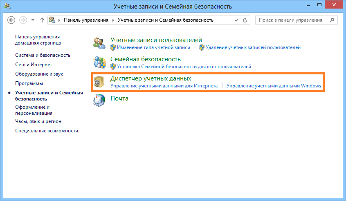
Task: Open Изменение типа учетной записи link
Action: [x=153, y=47]
